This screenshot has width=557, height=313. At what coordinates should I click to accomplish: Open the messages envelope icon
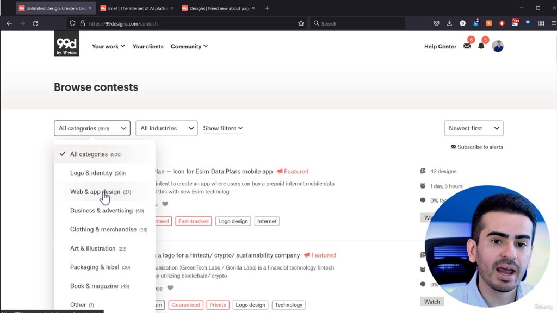467,46
